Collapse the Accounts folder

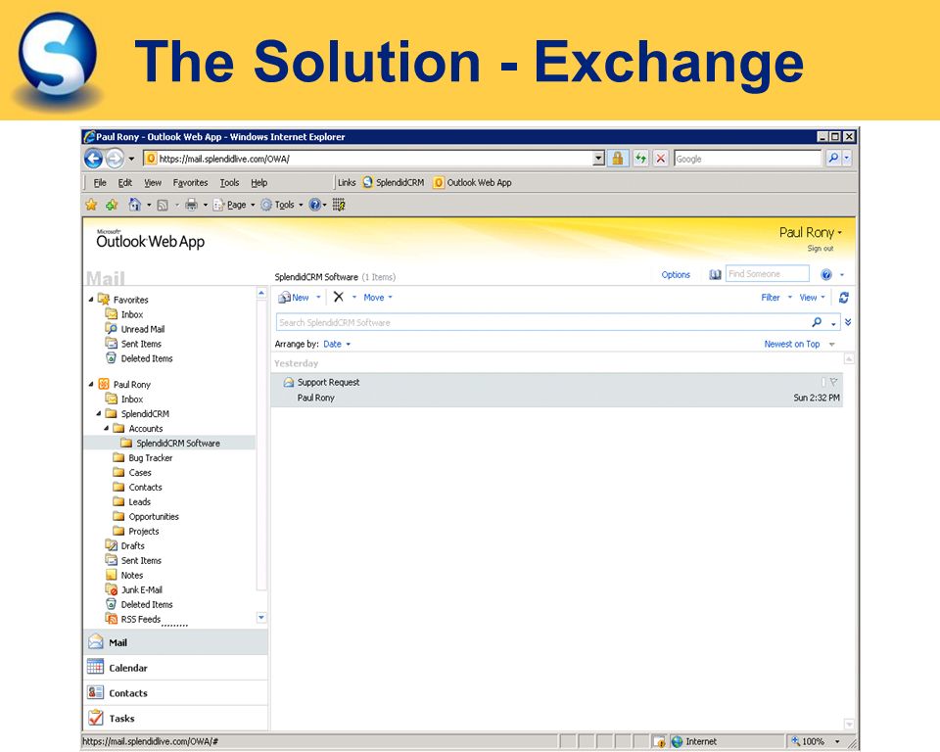coord(106,428)
